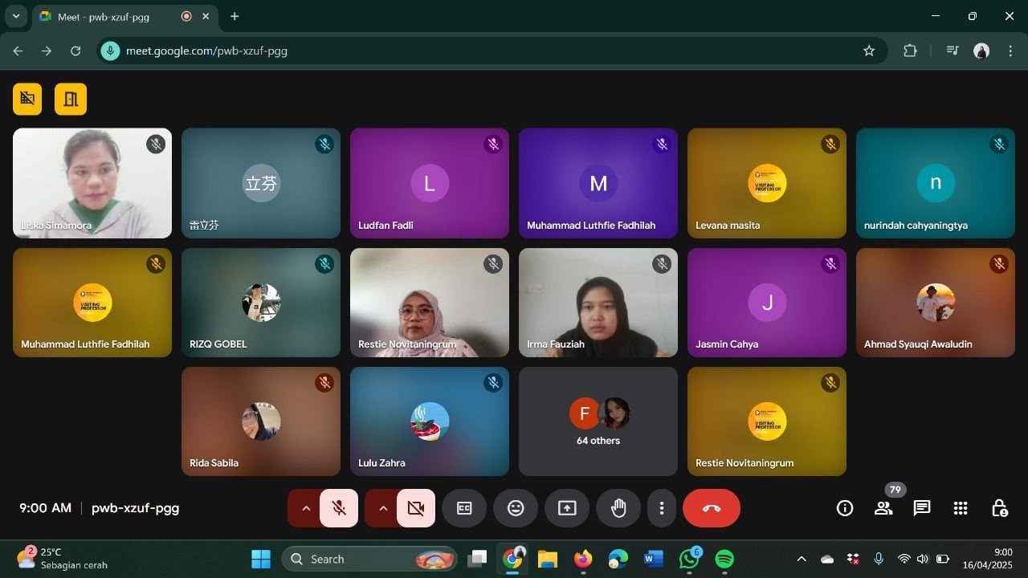This screenshot has height=578, width=1028.
Task: Click the Present now screen share icon
Action: [x=567, y=508]
